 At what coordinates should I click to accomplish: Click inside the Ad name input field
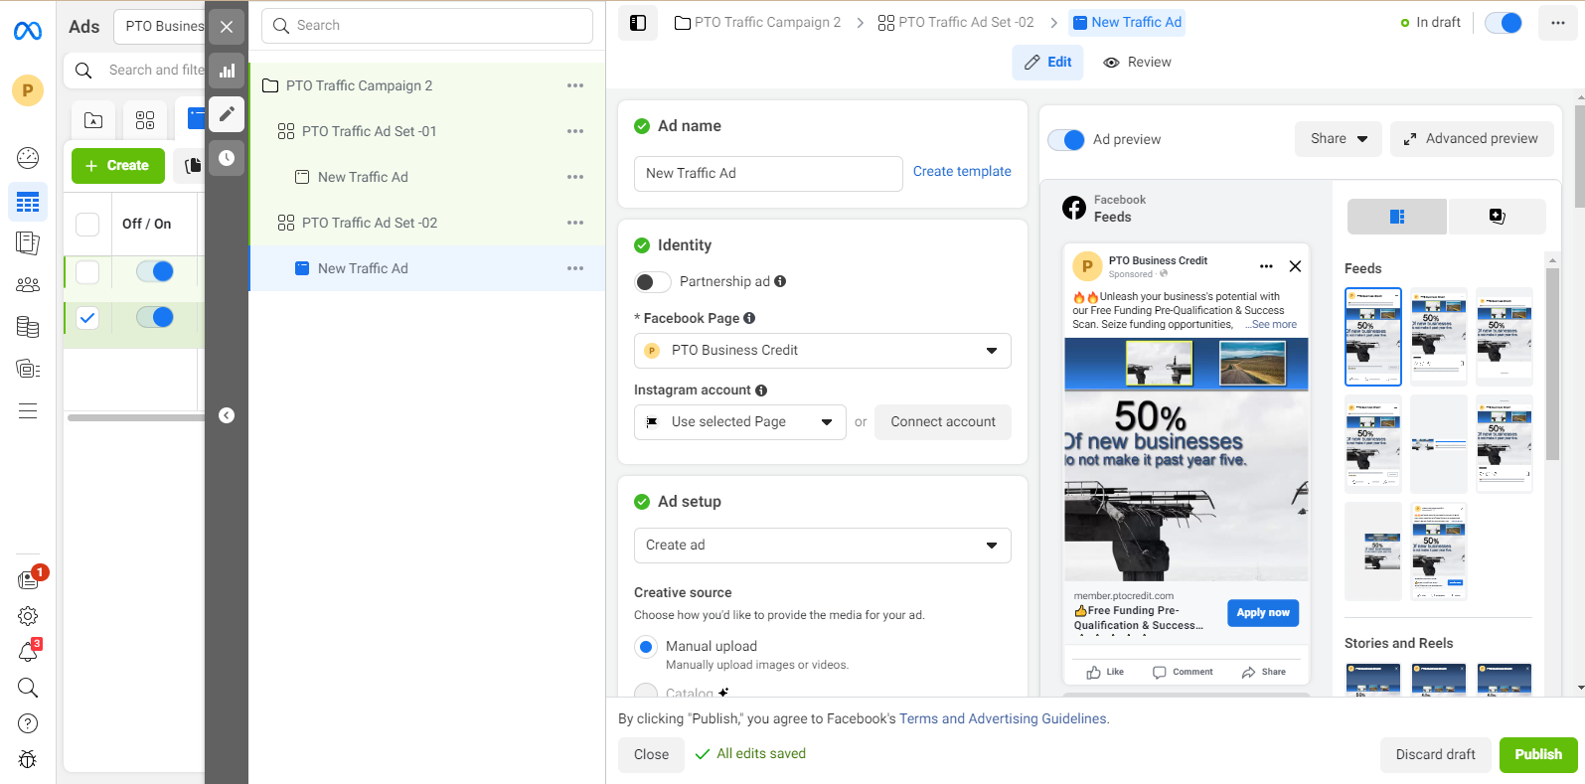point(768,174)
